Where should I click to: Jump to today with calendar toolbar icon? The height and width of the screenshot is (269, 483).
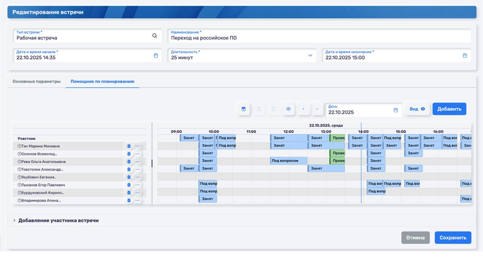243,109
